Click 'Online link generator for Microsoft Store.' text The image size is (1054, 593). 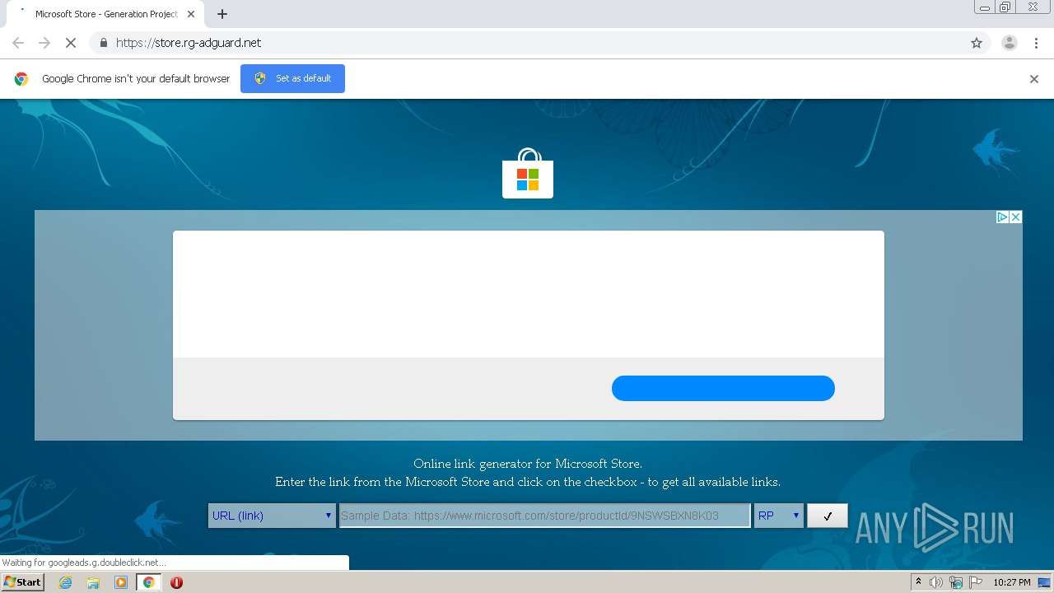[x=528, y=464]
